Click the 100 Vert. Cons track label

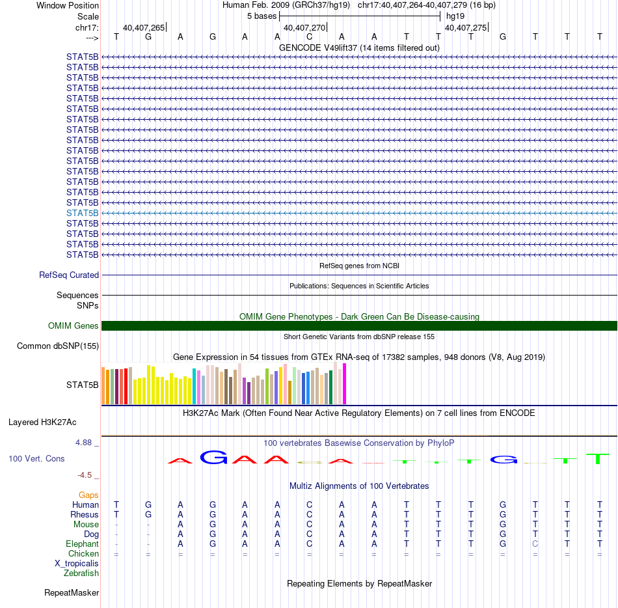36,458
